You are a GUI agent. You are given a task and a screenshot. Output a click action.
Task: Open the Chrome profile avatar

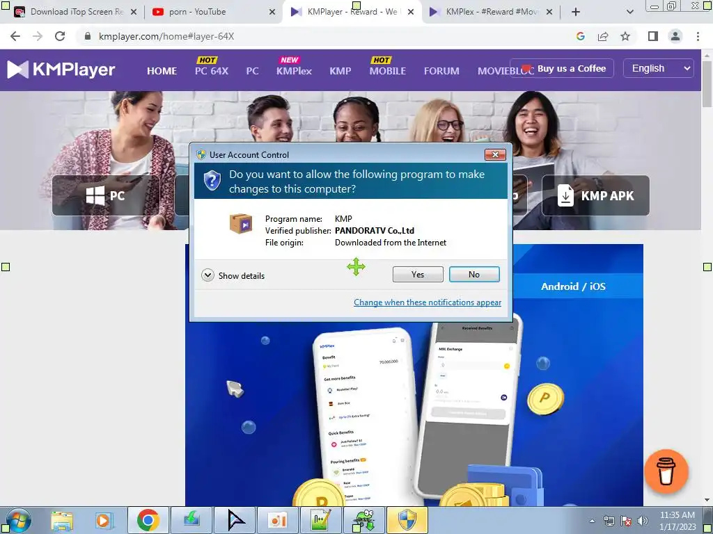(x=675, y=36)
